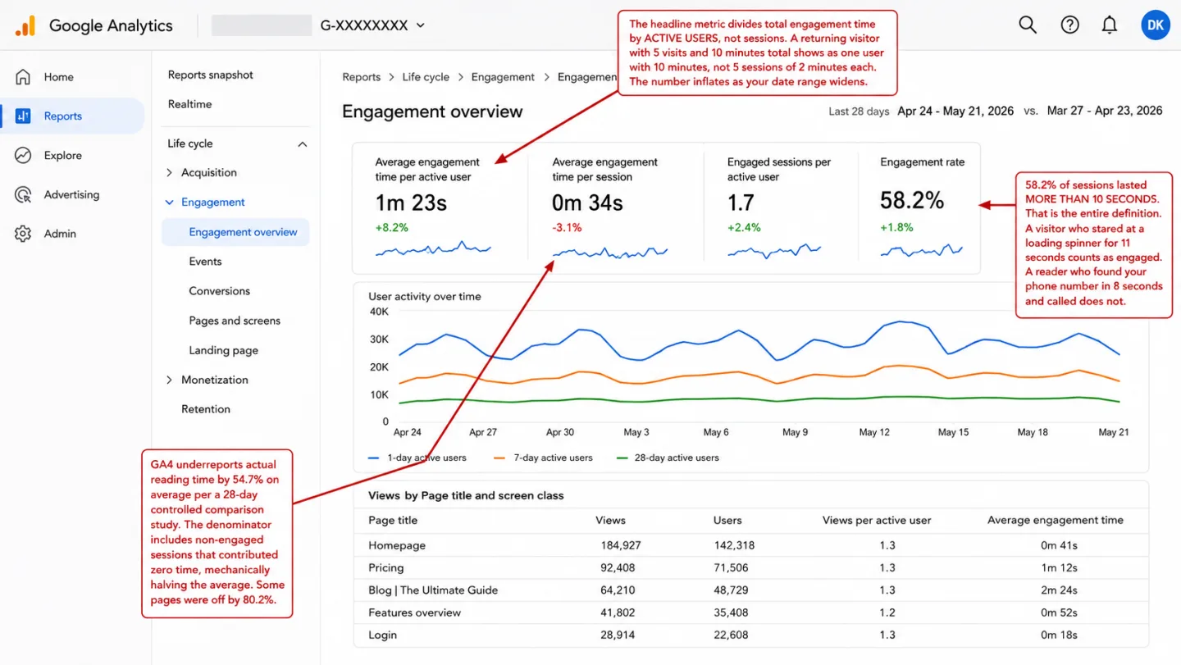Click the 58.2% engagement rate value
This screenshot has height=665, width=1181.
(912, 200)
